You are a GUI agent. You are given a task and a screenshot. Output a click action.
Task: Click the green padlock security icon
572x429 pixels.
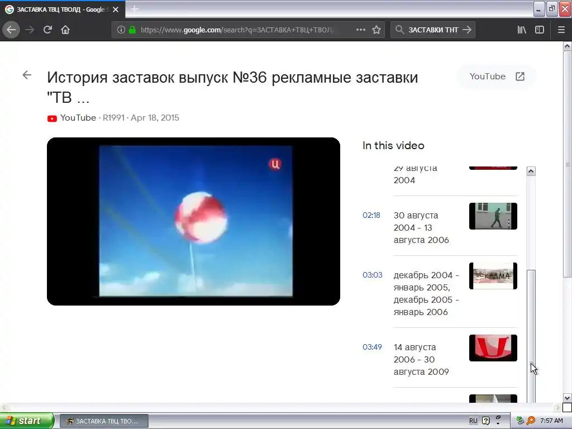[132, 30]
